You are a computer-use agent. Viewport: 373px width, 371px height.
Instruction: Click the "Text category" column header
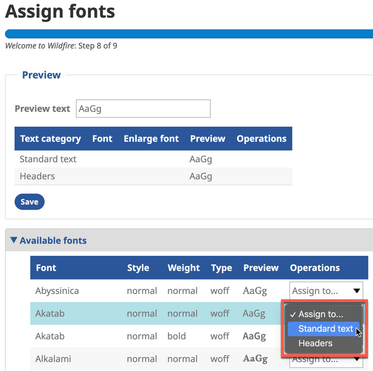point(50,139)
